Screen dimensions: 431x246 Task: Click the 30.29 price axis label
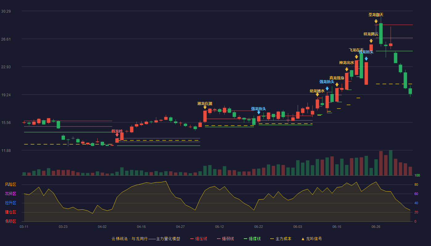pos(6,11)
